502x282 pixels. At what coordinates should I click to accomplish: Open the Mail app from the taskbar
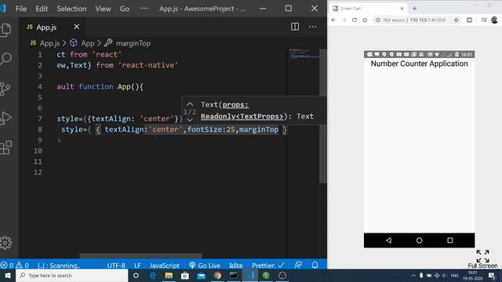pos(201,275)
